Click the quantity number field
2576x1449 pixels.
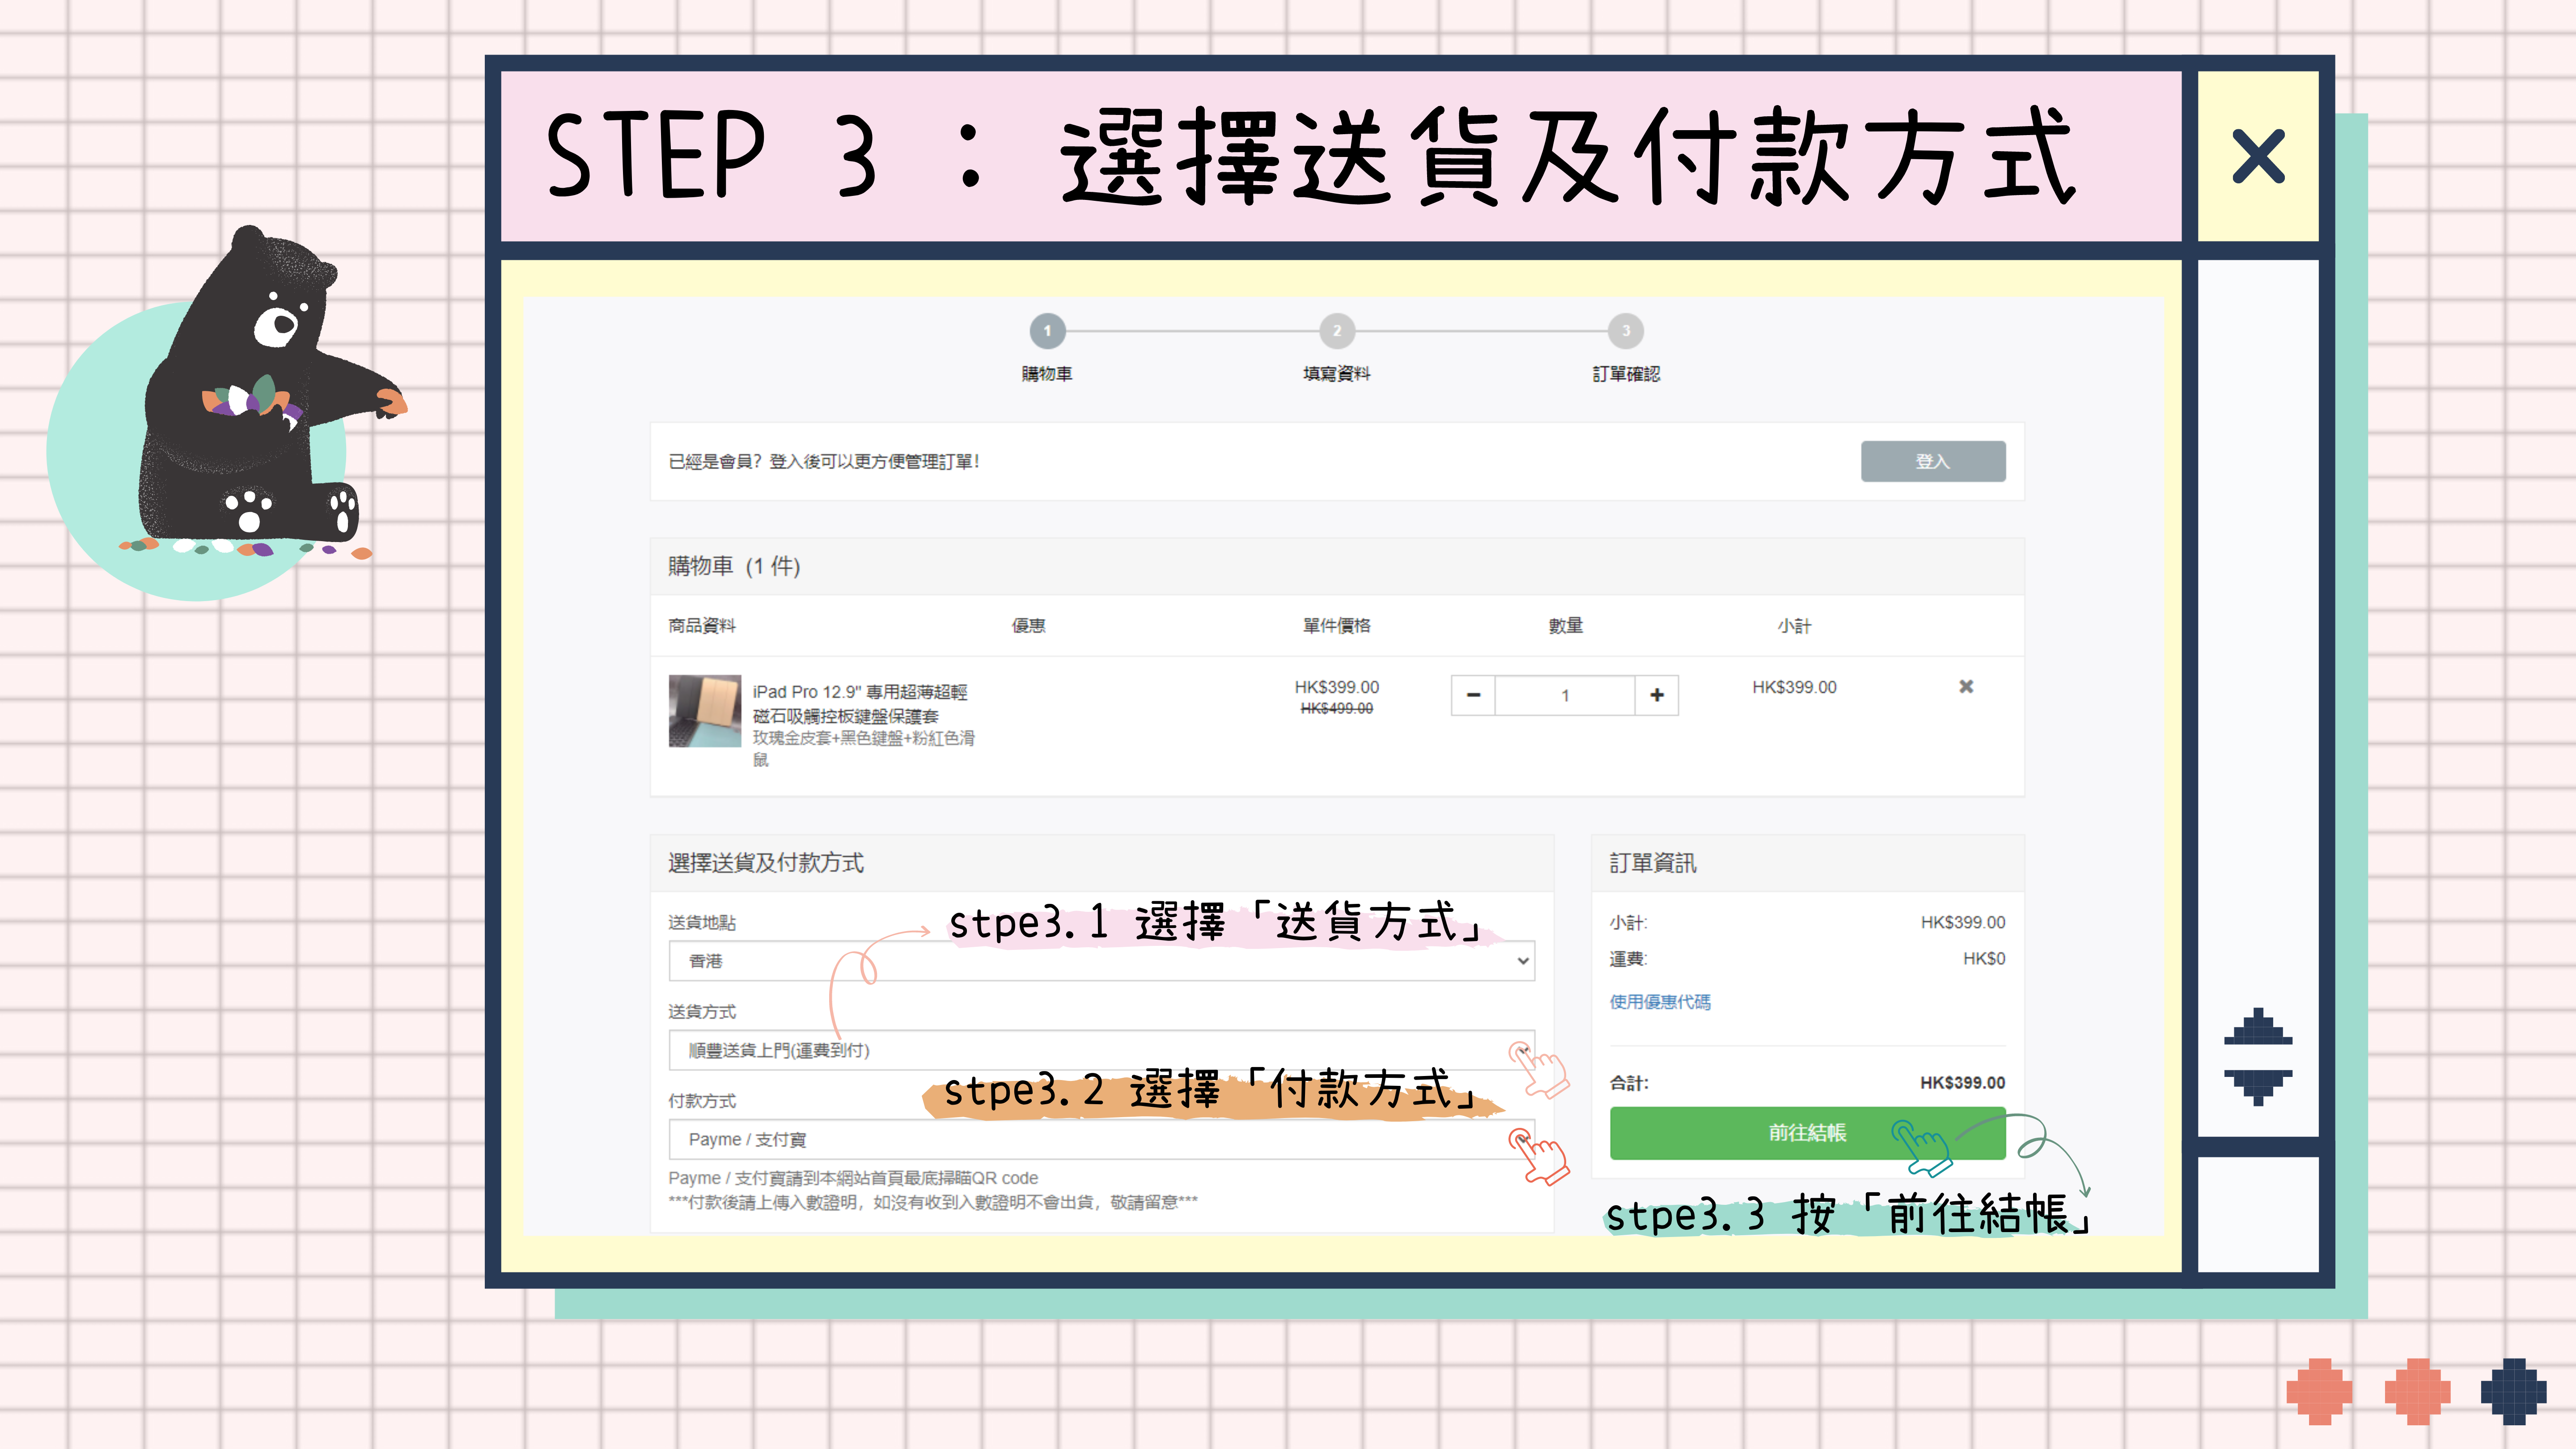click(1565, 695)
